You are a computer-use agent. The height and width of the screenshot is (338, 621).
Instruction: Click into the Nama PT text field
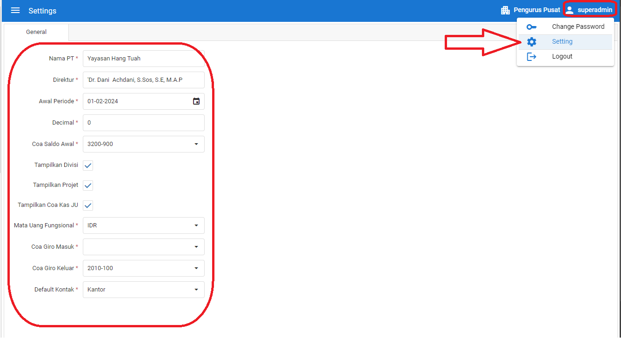[143, 59]
